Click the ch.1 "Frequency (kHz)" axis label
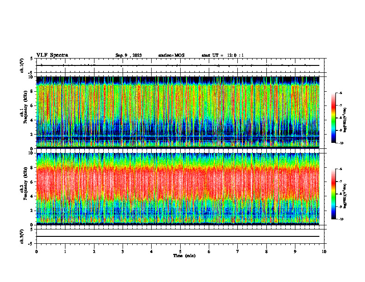This screenshot has width=365, height=282. pos(26,107)
